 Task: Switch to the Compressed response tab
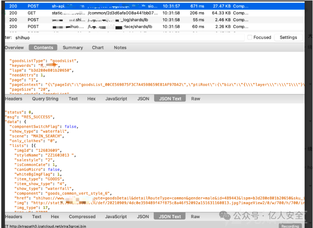pos(82,217)
